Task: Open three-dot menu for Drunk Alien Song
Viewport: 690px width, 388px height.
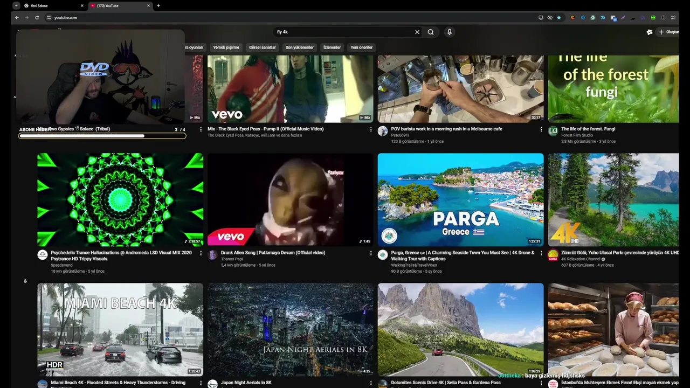Action: [371, 253]
